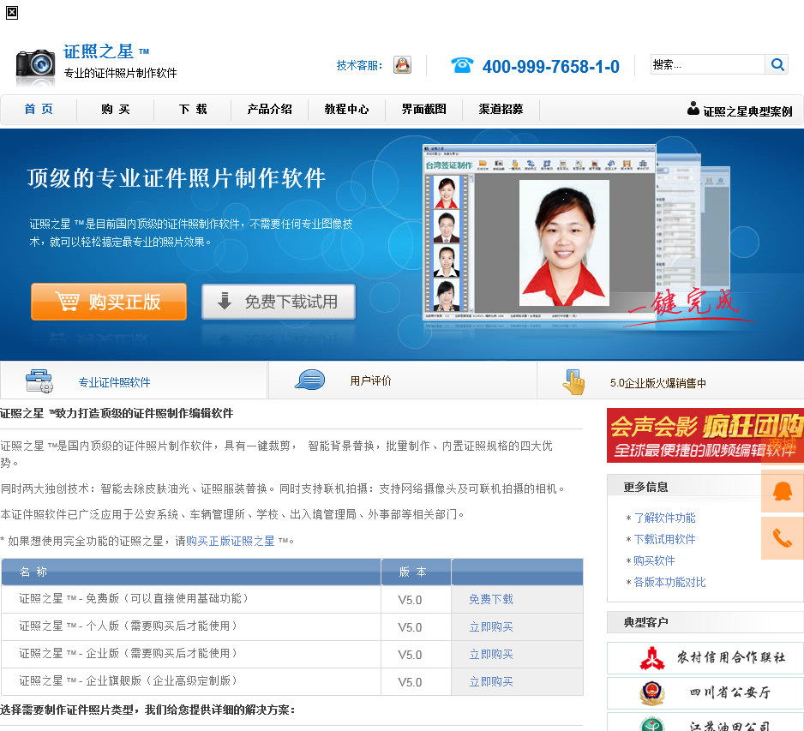The image size is (804, 731).
Task: Click the orange 购买正版 button
Action: click(109, 302)
